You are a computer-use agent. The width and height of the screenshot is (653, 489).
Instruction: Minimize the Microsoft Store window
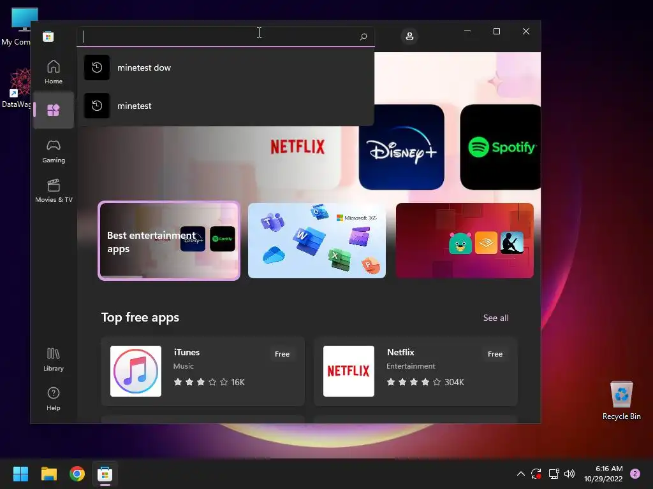tap(467, 31)
